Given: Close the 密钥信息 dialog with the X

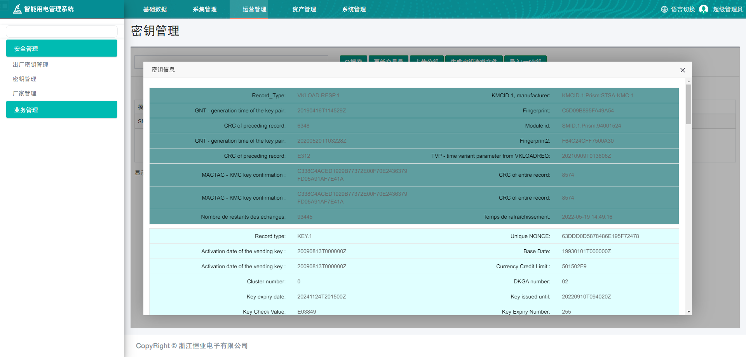Looking at the screenshot, I should coord(682,70).
